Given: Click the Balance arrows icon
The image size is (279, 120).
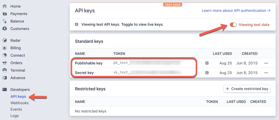Looking at the screenshot, I should tap(5, 21).
